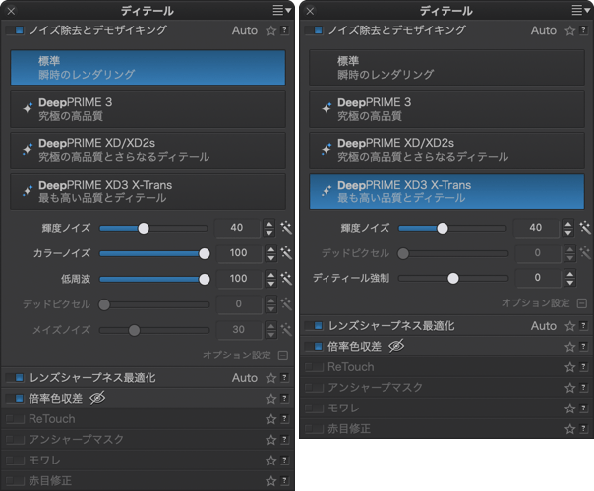Click eye icon beside 倍率色収差, left panel

(x=97, y=398)
